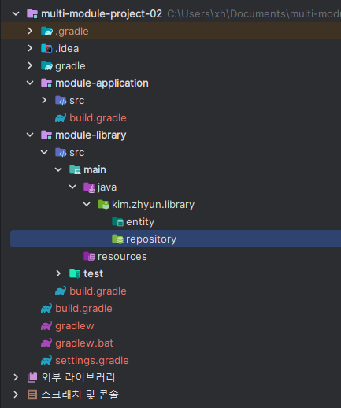
Task: Select the module-application label
Action: pyautogui.click(x=102, y=83)
